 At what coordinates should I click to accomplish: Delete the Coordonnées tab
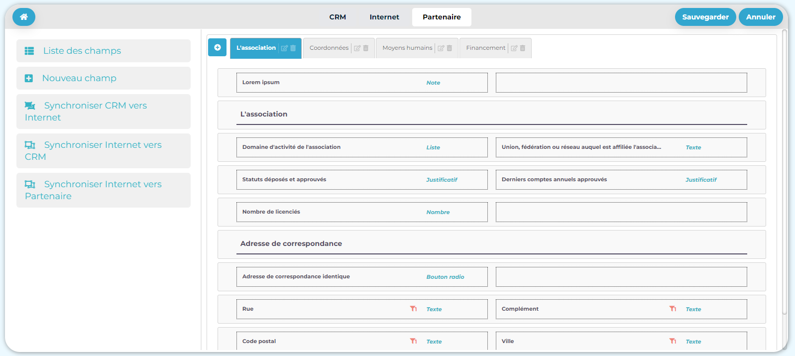pos(366,48)
